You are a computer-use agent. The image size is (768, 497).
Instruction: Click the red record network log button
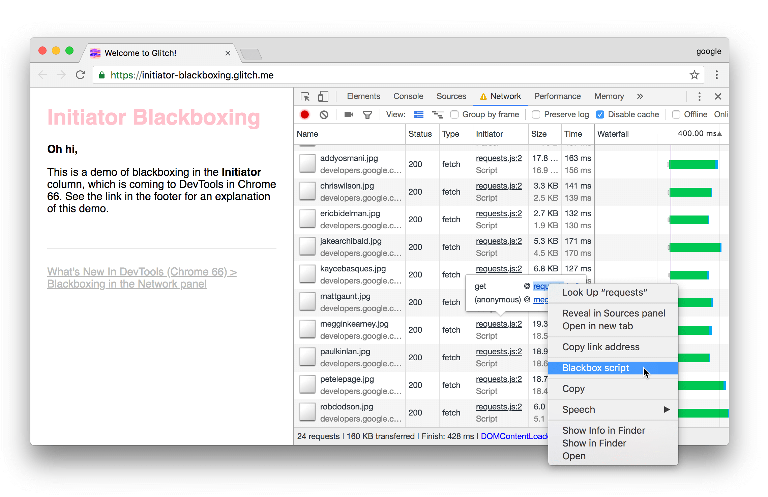click(x=305, y=115)
